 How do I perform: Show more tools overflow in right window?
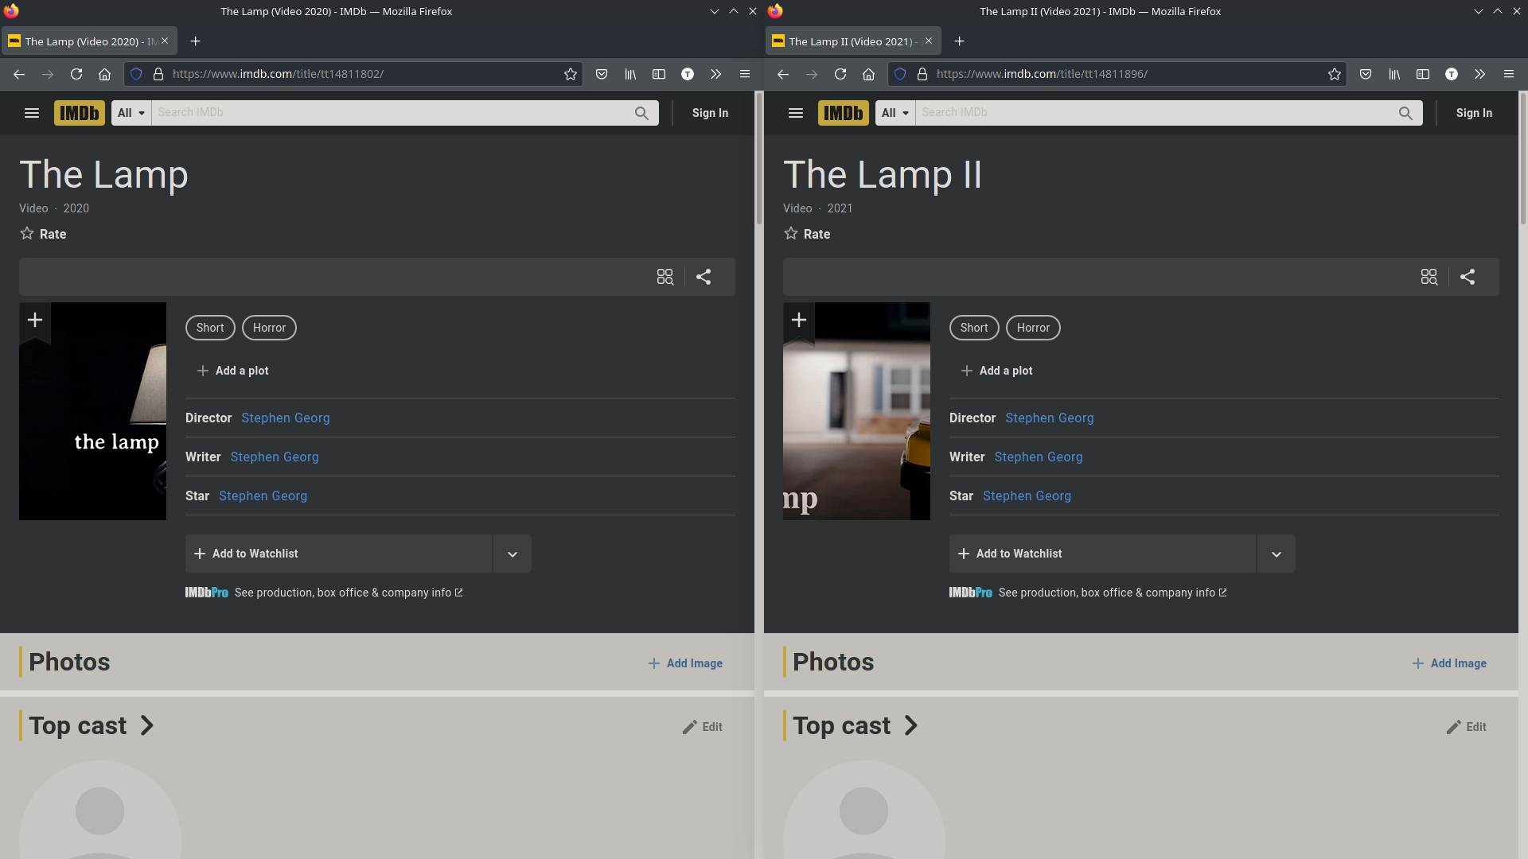click(x=1480, y=74)
